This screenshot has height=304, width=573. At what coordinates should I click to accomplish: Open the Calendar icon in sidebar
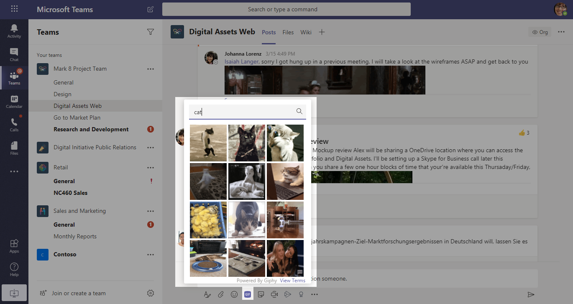(x=14, y=101)
